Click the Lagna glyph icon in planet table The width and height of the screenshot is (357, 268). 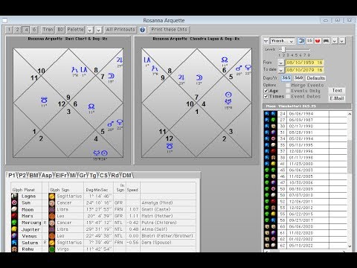click(x=14, y=197)
